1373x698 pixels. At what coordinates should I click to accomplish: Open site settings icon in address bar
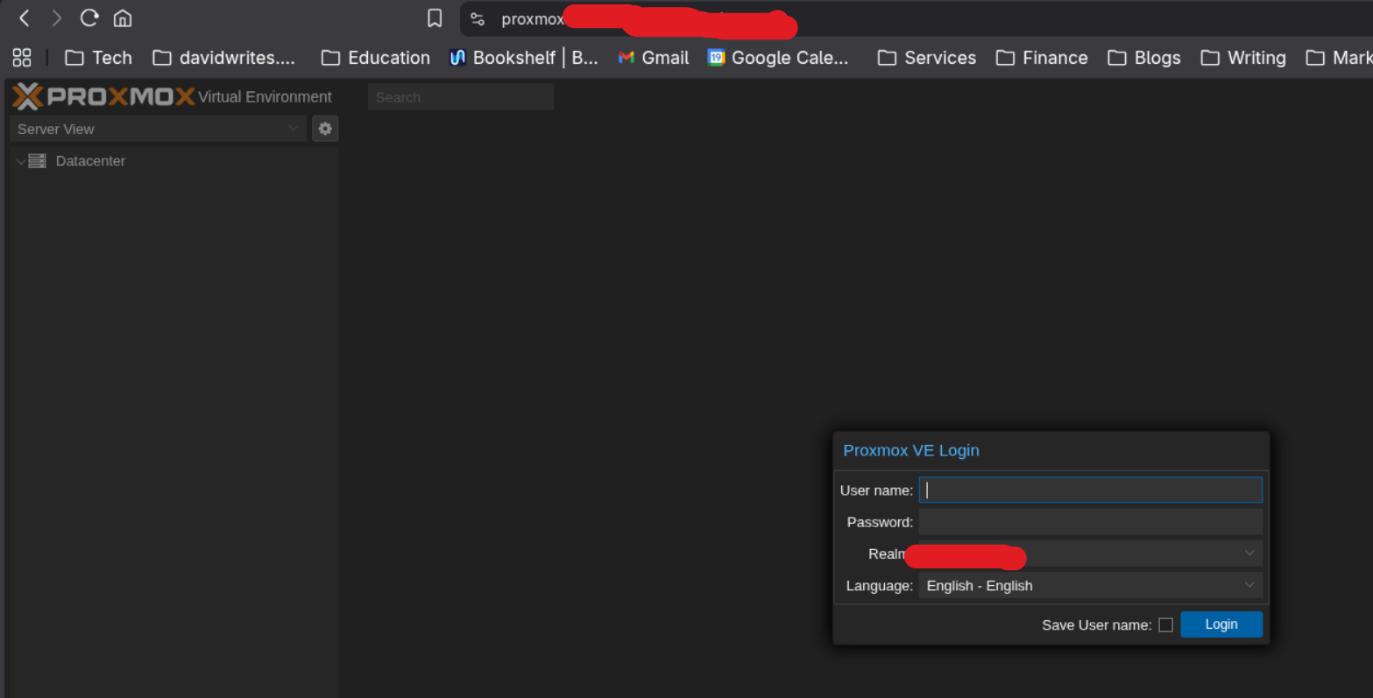478,19
